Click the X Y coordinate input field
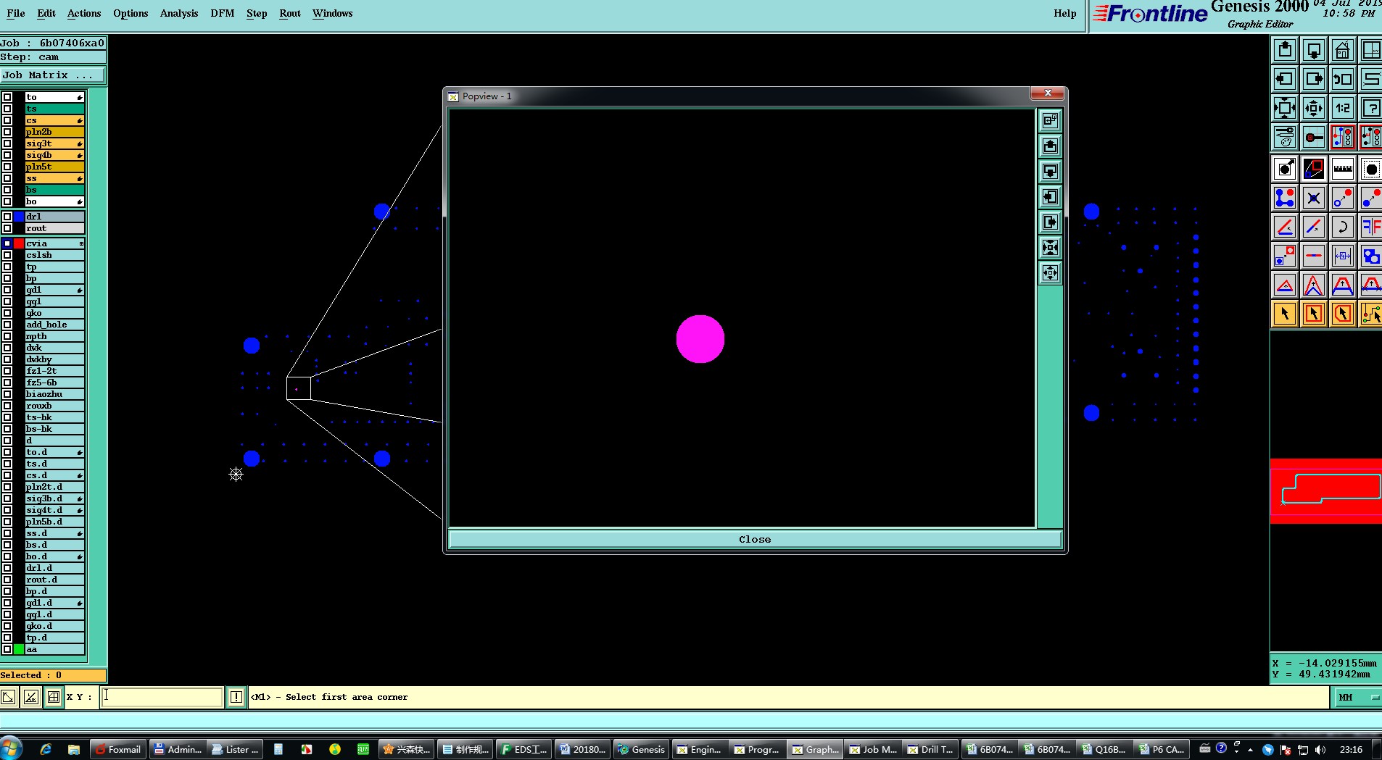This screenshot has width=1382, height=760. [162, 697]
